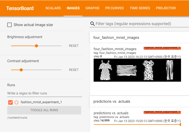Click the 16:22:13 timestamp text
The width and height of the screenshot is (189, 132).
point(148,57)
